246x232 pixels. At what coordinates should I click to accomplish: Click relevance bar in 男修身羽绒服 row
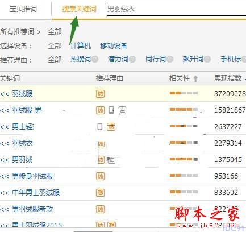click(184, 175)
